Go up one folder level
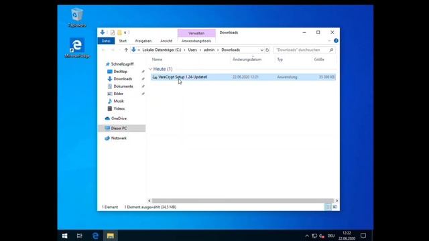The image size is (429, 241). coord(126,50)
